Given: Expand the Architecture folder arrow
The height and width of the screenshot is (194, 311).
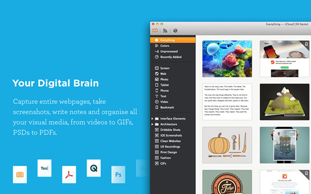Looking at the screenshot, I should [x=152, y=124].
